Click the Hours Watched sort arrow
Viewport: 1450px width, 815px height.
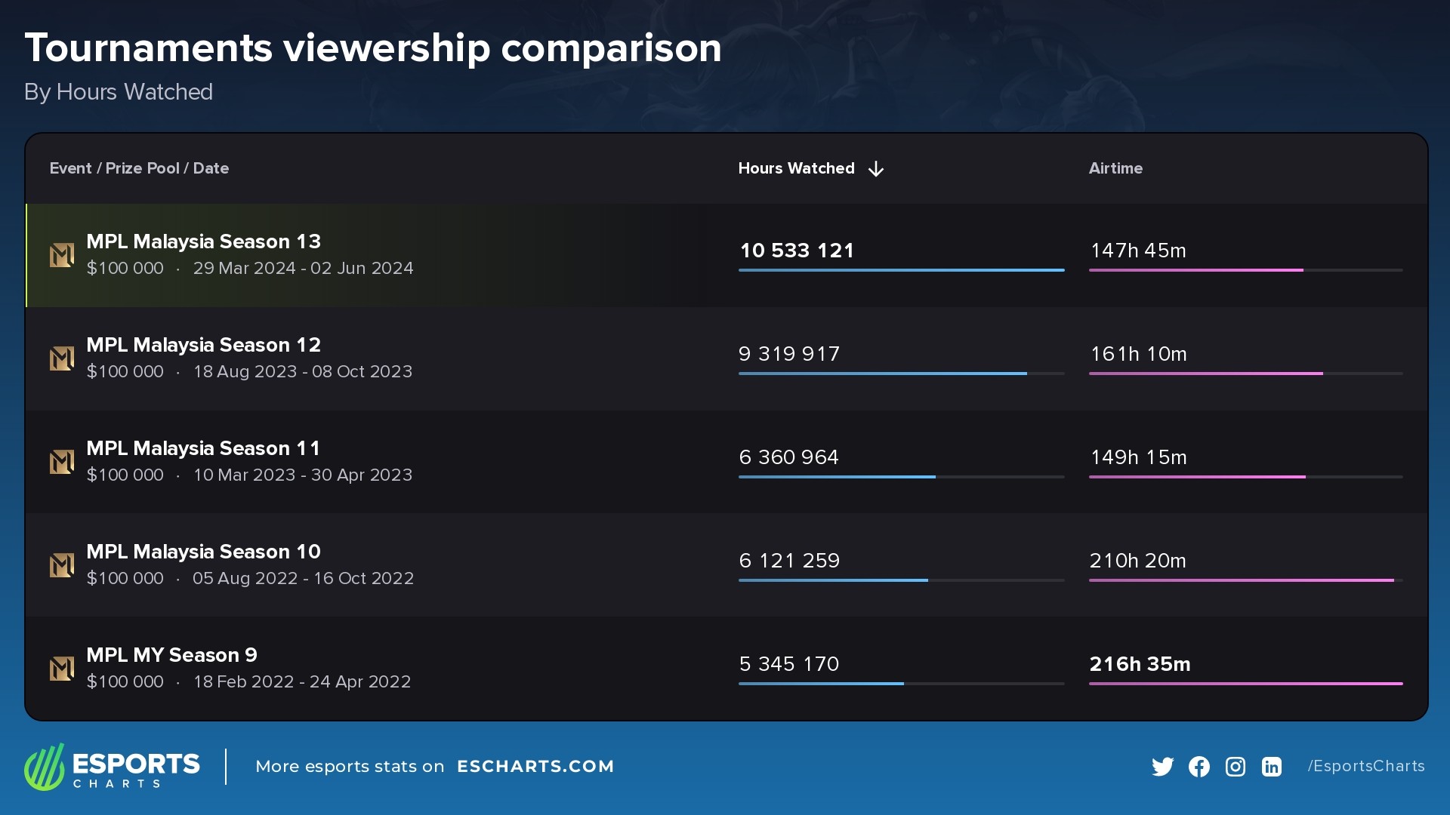876,169
